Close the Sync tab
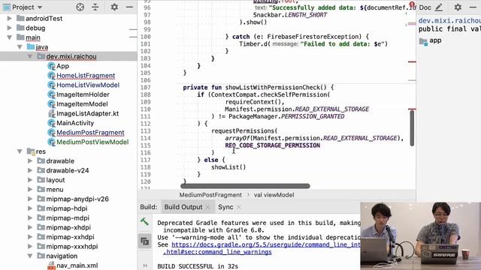 click(238, 207)
